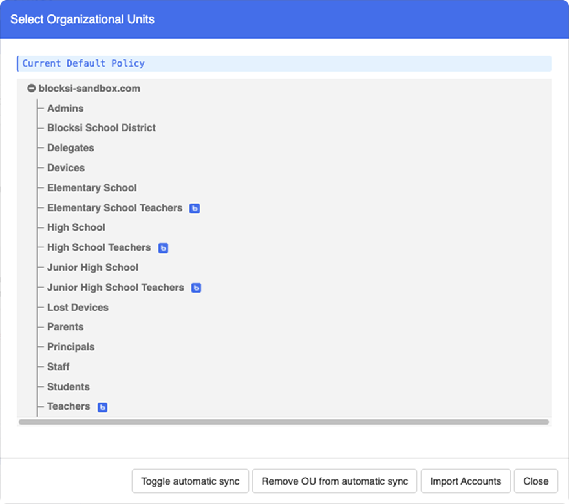Click Toggle automatic sync button

click(x=190, y=481)
